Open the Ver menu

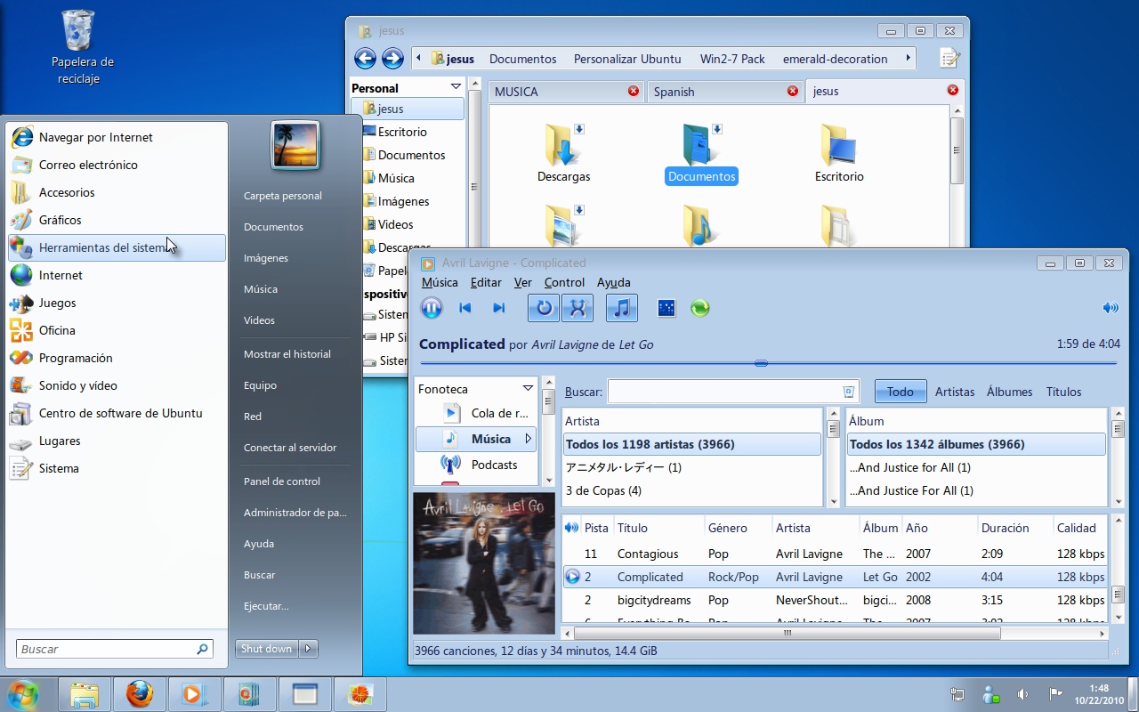click(523, 282)
